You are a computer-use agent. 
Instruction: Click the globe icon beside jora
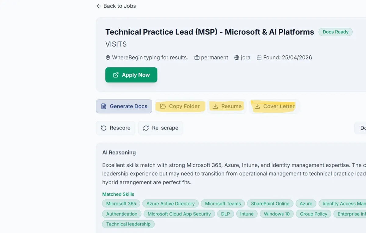coord(237,58)
